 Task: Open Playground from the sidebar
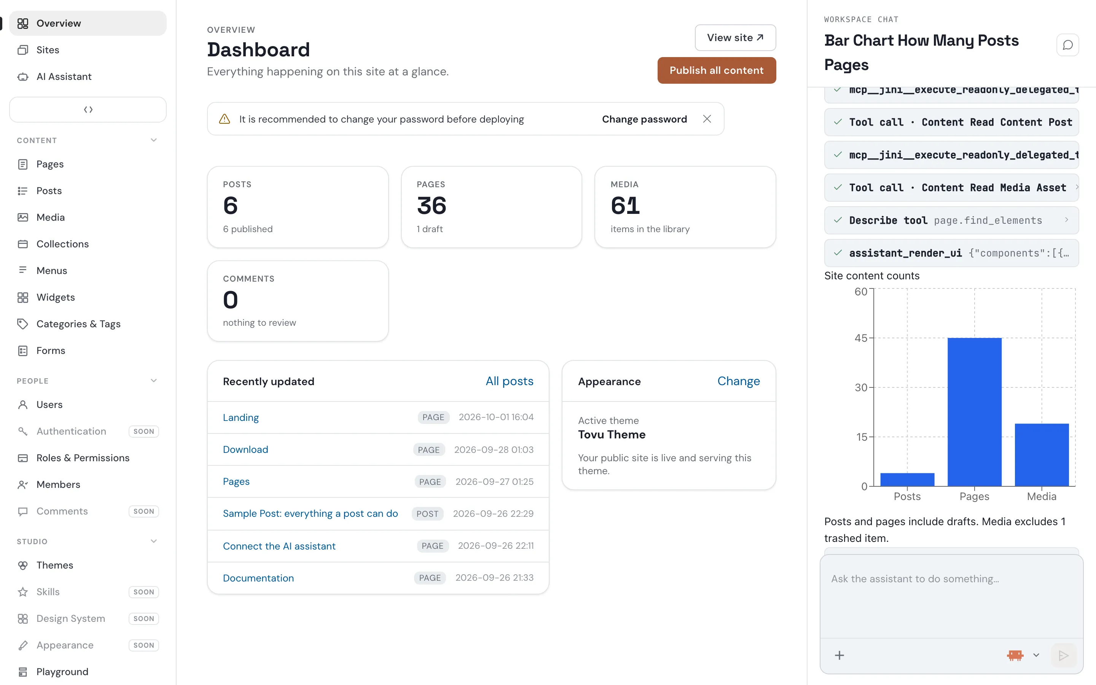coord(88,671)
